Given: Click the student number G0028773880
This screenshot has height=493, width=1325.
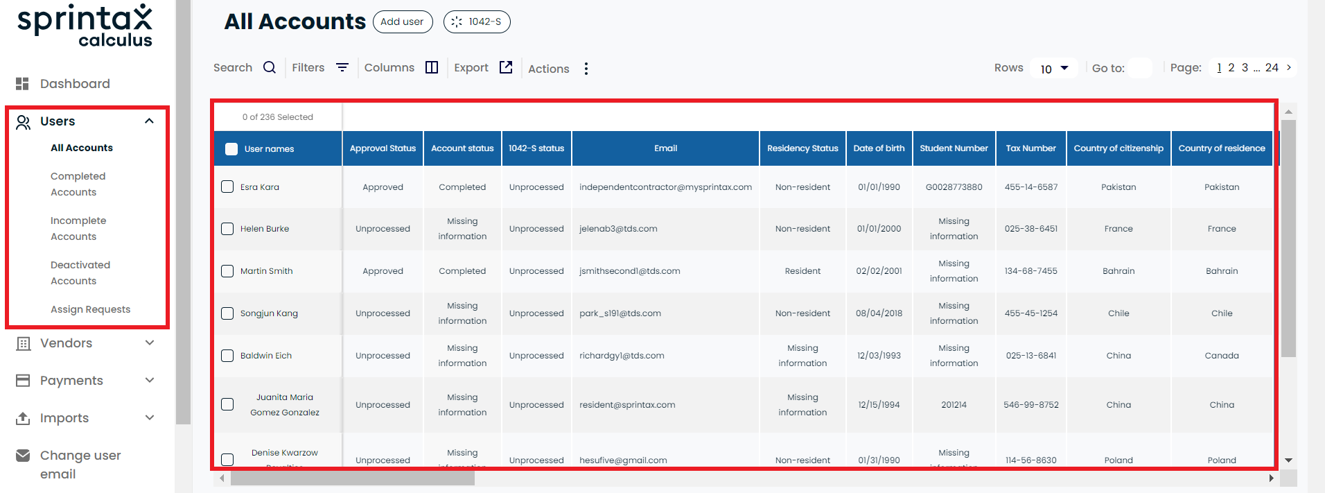Looking at the screenshot, I should pyautogui.click(x=954, y=187).
